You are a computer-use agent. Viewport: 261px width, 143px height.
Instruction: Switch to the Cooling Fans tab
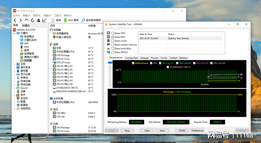(132, 58)
